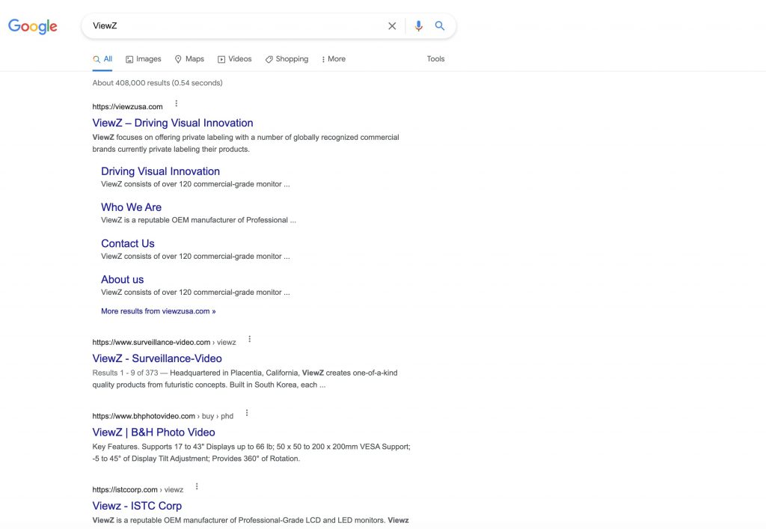Switch to the Shopping tab
The height and width of the screenshot is (529, 766).
(287, 59)
